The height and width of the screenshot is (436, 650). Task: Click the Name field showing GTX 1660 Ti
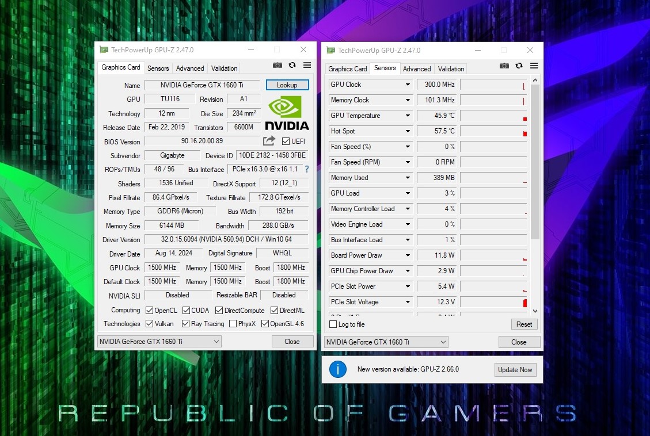click(x=202, y=85)
